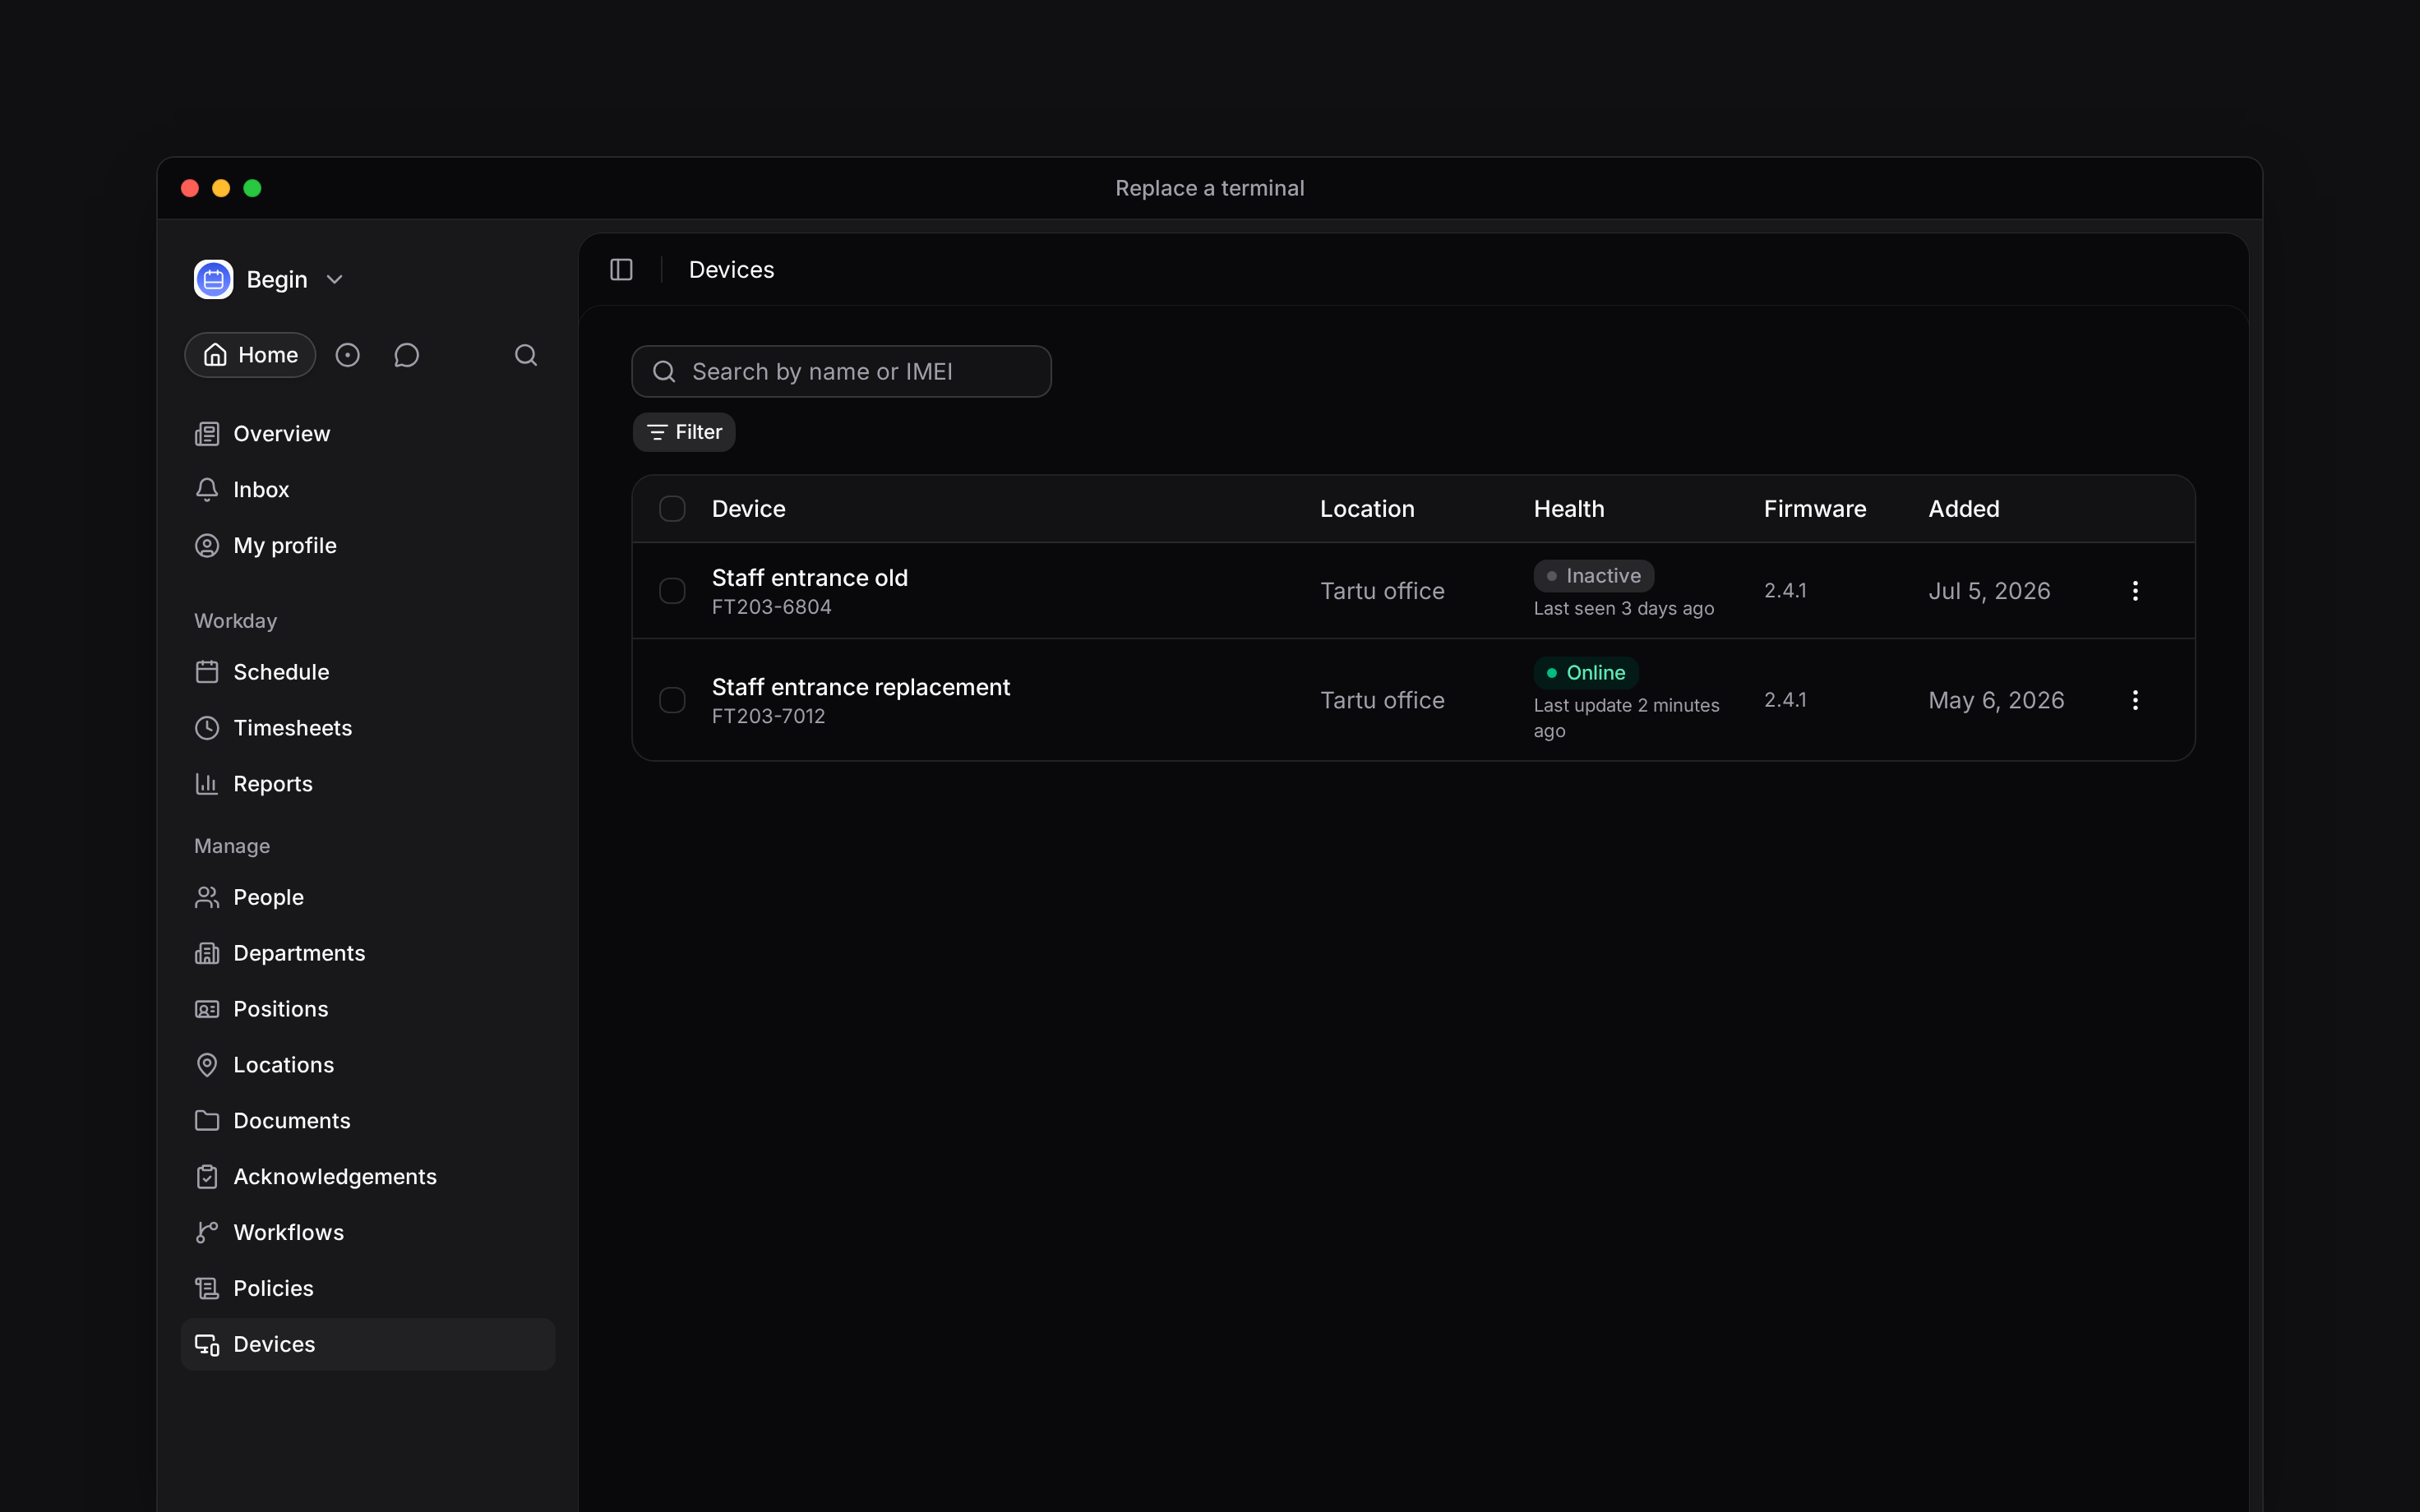Open Workflows in sidebar
This screenshot has width=2420, height=1512.
click(x=367, y=1233)
